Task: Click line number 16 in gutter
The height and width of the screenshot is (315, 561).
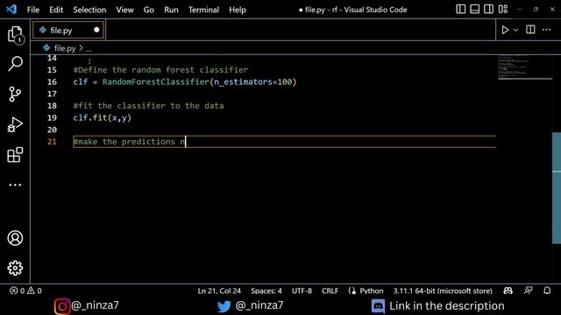Action: (x=52, y=81)
